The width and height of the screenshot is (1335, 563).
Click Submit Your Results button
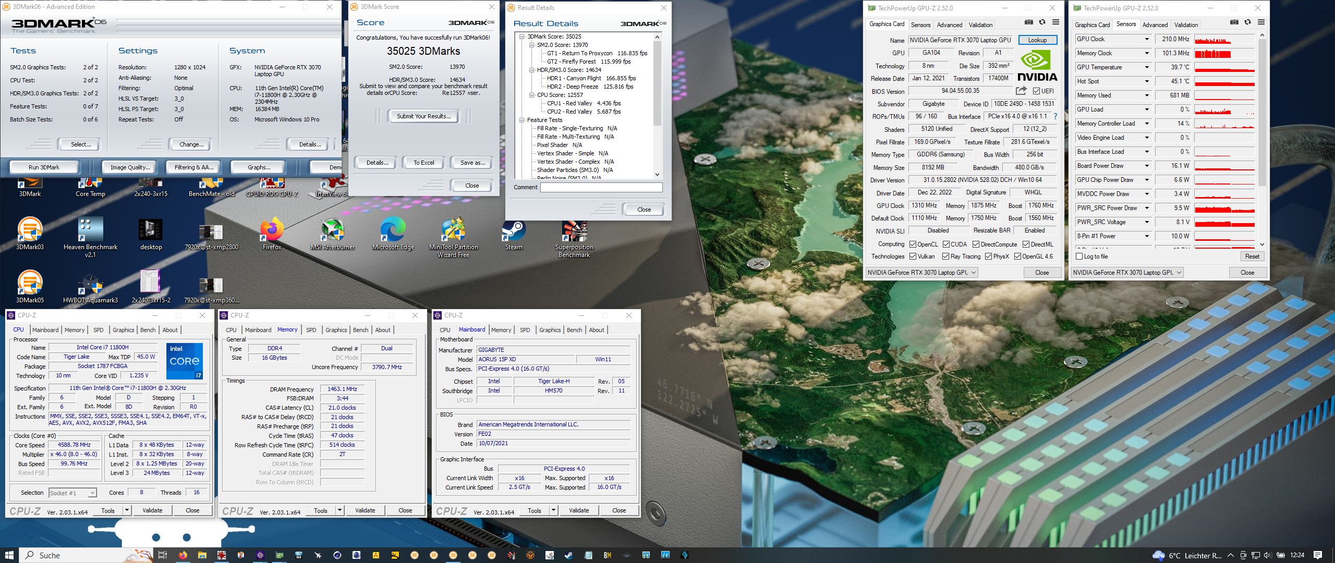[423, 116]
